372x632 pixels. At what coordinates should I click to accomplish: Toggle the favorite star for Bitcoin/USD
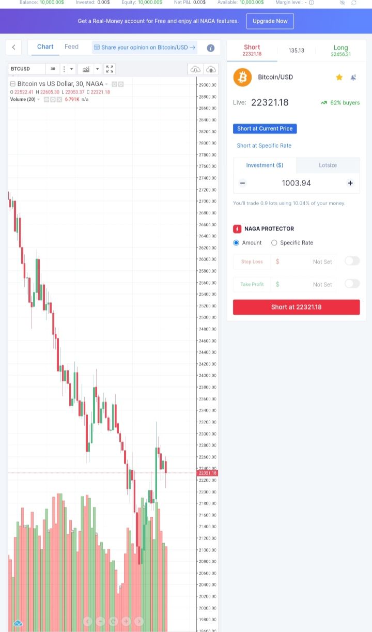coord(339,77)
